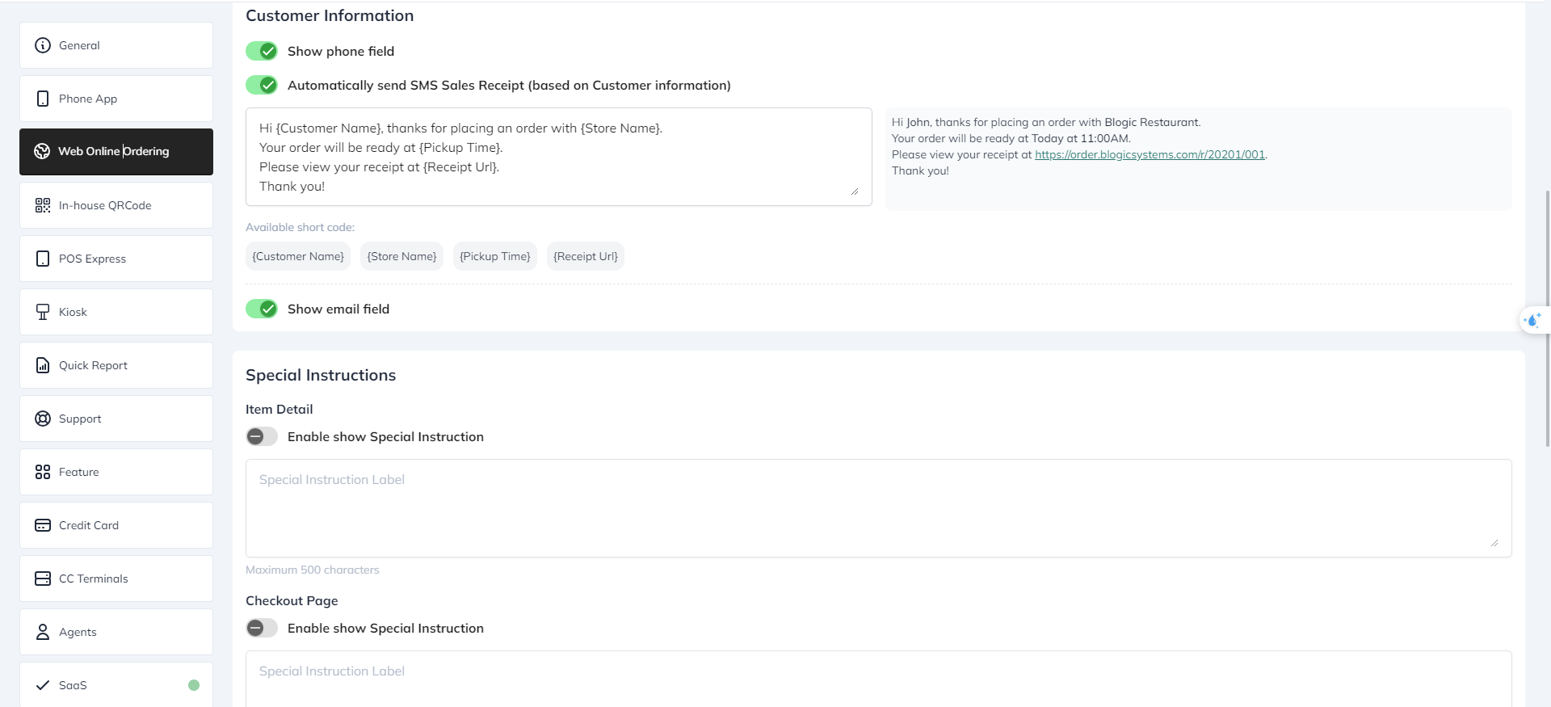Viewport: 1551px width, 707px height.
Task: Click the Phone App device icon
Action: click(43, 99)
